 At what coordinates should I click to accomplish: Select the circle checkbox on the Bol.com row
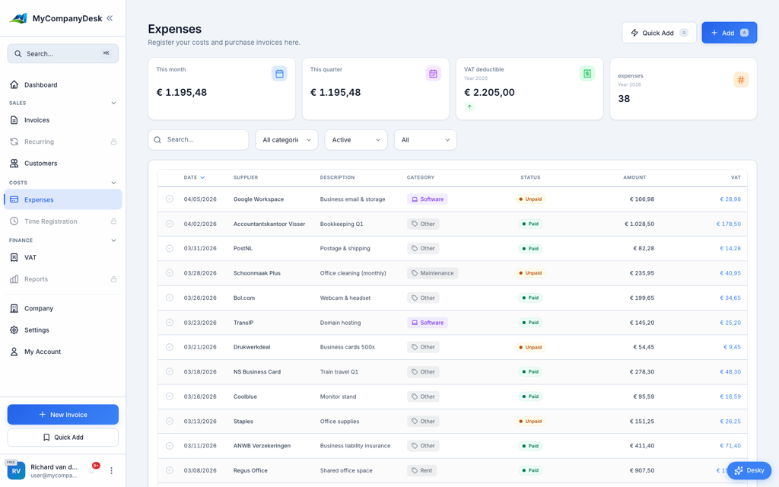(170, 298)
